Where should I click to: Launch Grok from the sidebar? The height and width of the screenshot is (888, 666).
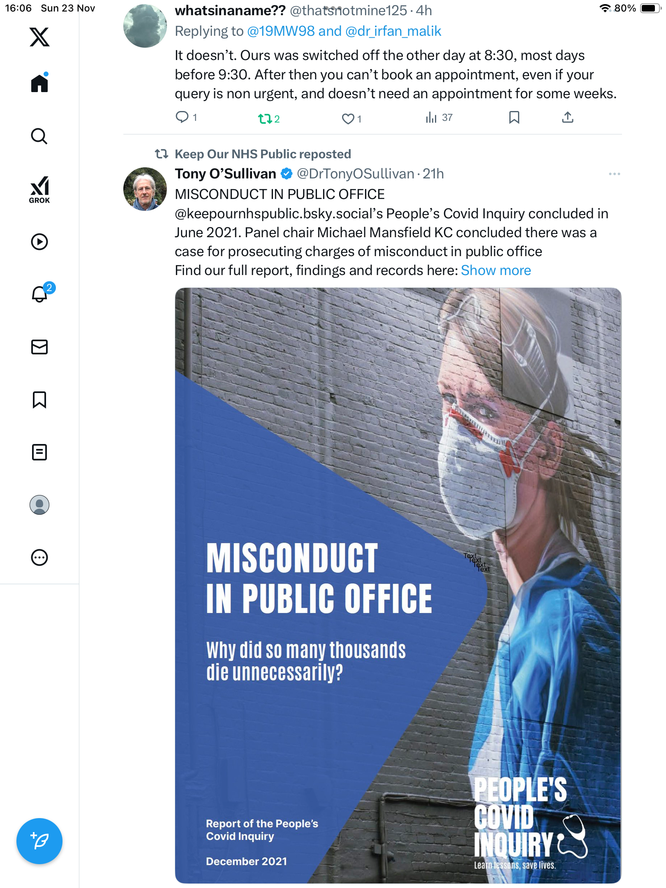click(39, 190)
